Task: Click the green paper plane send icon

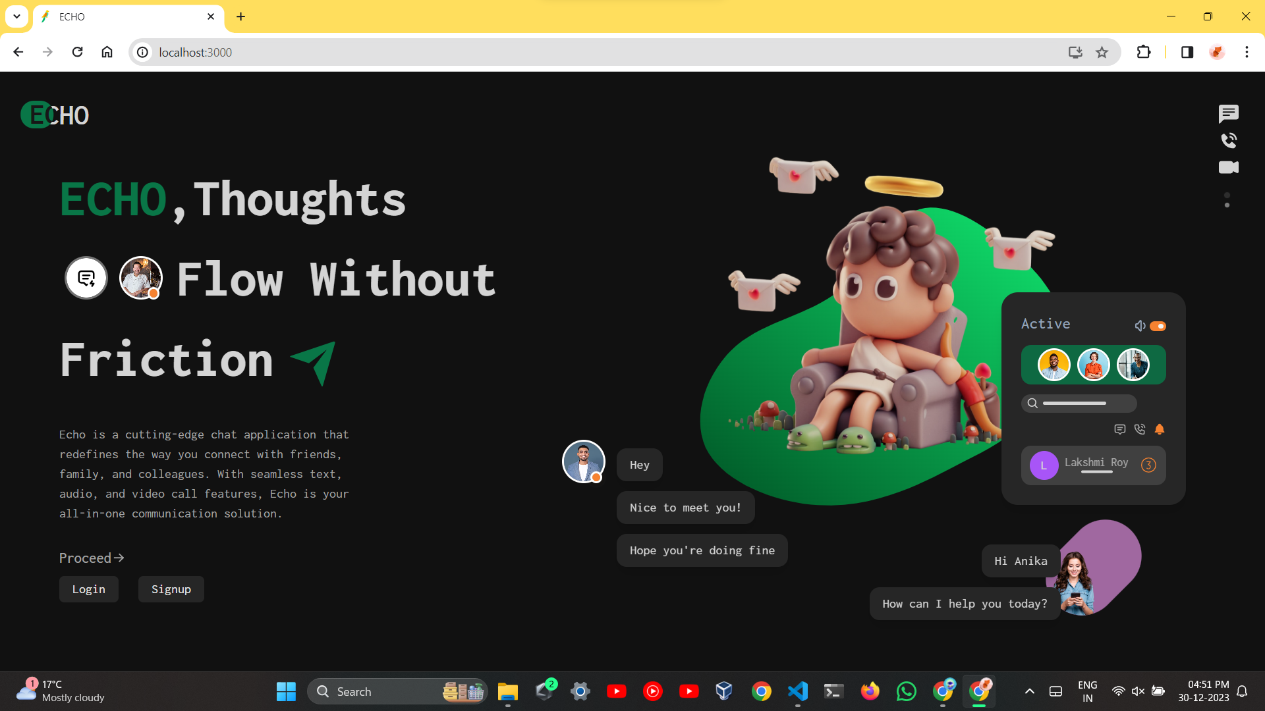Action: coord(314,362)
